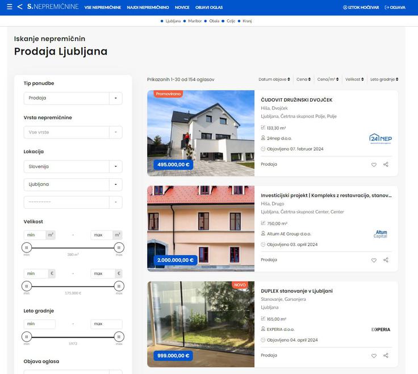Open the ČUDOVIT DRUŽINSKI DVOJČEK listing title
The width and height of the screenshot is (418, 374).
tap(296, 100)
